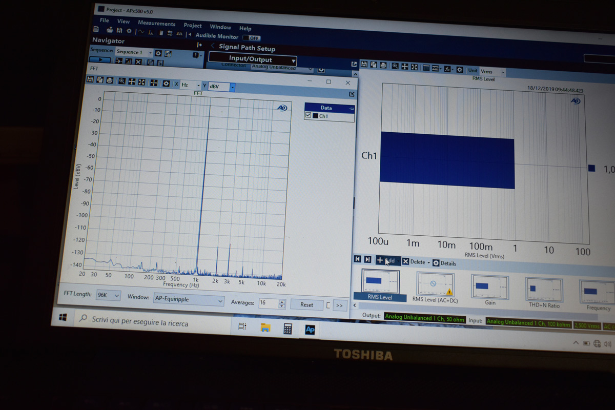
Task: Save FFT graph data with disk icon
Action: [90, 79]
